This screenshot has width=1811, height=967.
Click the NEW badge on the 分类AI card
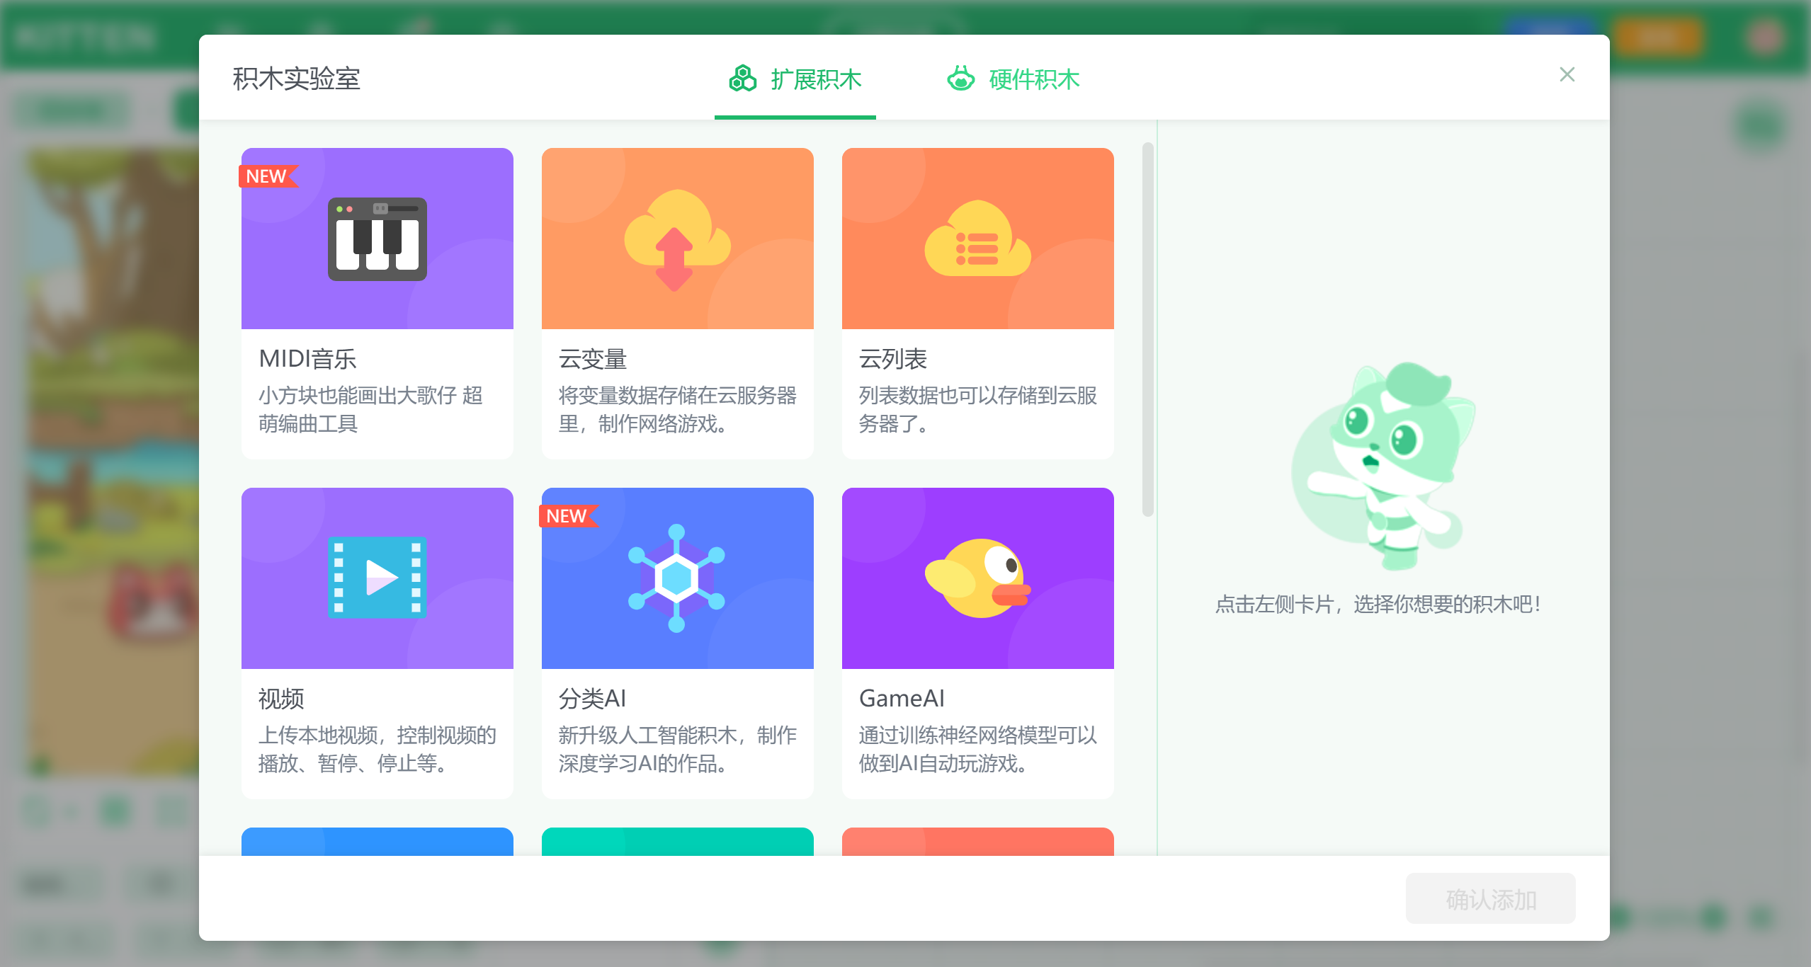tap(568, 516)
